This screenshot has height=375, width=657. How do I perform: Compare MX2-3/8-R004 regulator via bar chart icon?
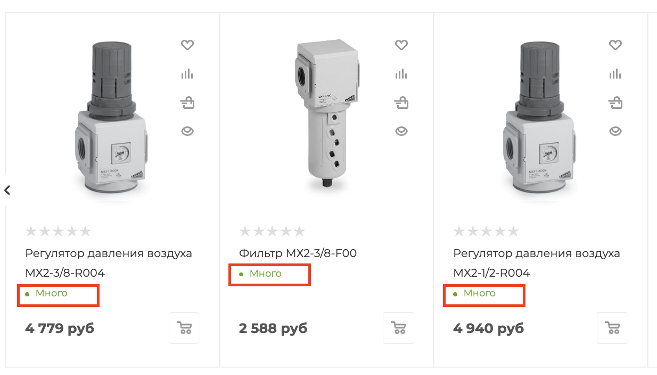point(187,74)
